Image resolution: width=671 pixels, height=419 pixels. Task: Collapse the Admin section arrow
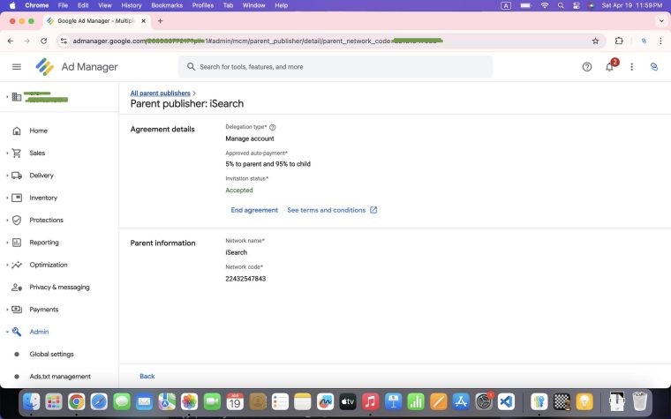(x=7, y=332)
